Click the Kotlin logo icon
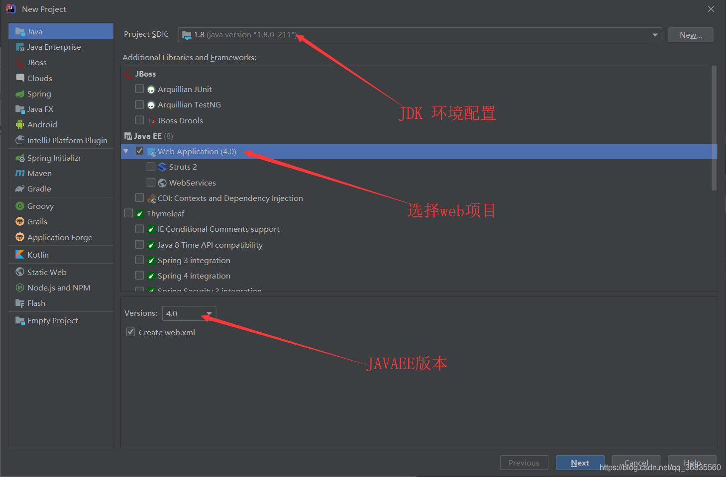This screenshot has height=477, width=726. point(20,254)
